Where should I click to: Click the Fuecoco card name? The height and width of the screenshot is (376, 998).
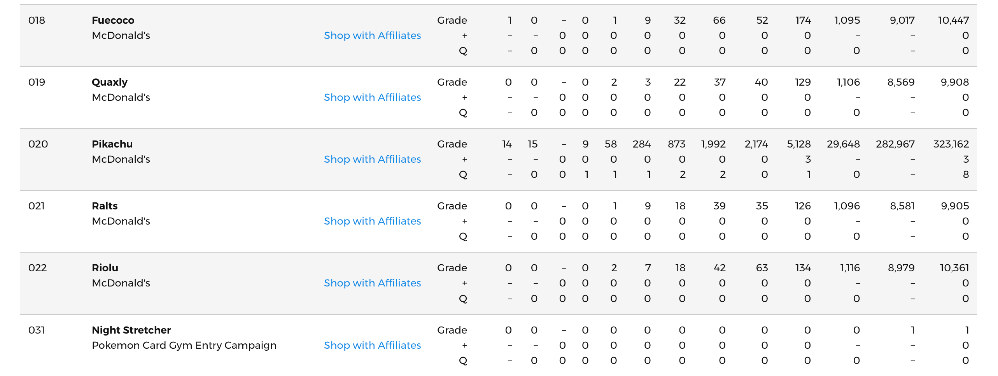point(113,20)
